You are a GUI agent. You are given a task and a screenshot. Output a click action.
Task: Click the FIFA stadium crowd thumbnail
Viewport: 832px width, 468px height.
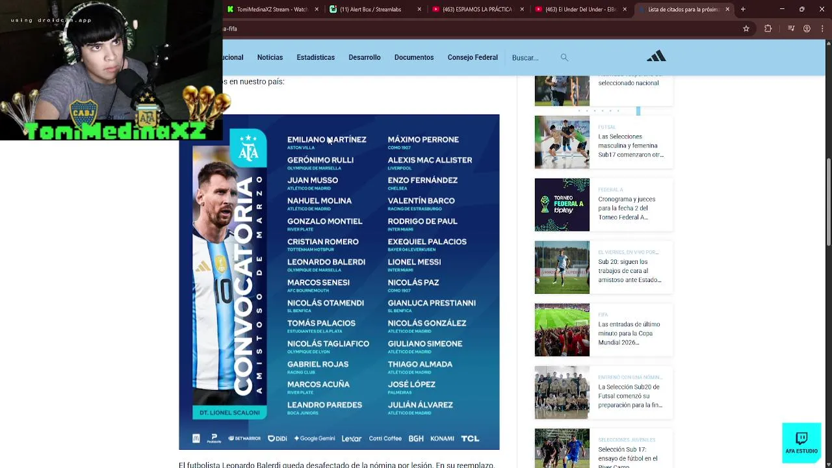562,330
